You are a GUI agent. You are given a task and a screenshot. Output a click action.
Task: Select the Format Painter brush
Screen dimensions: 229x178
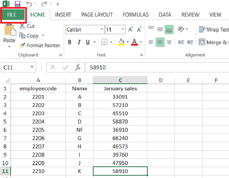click(23, 45)
